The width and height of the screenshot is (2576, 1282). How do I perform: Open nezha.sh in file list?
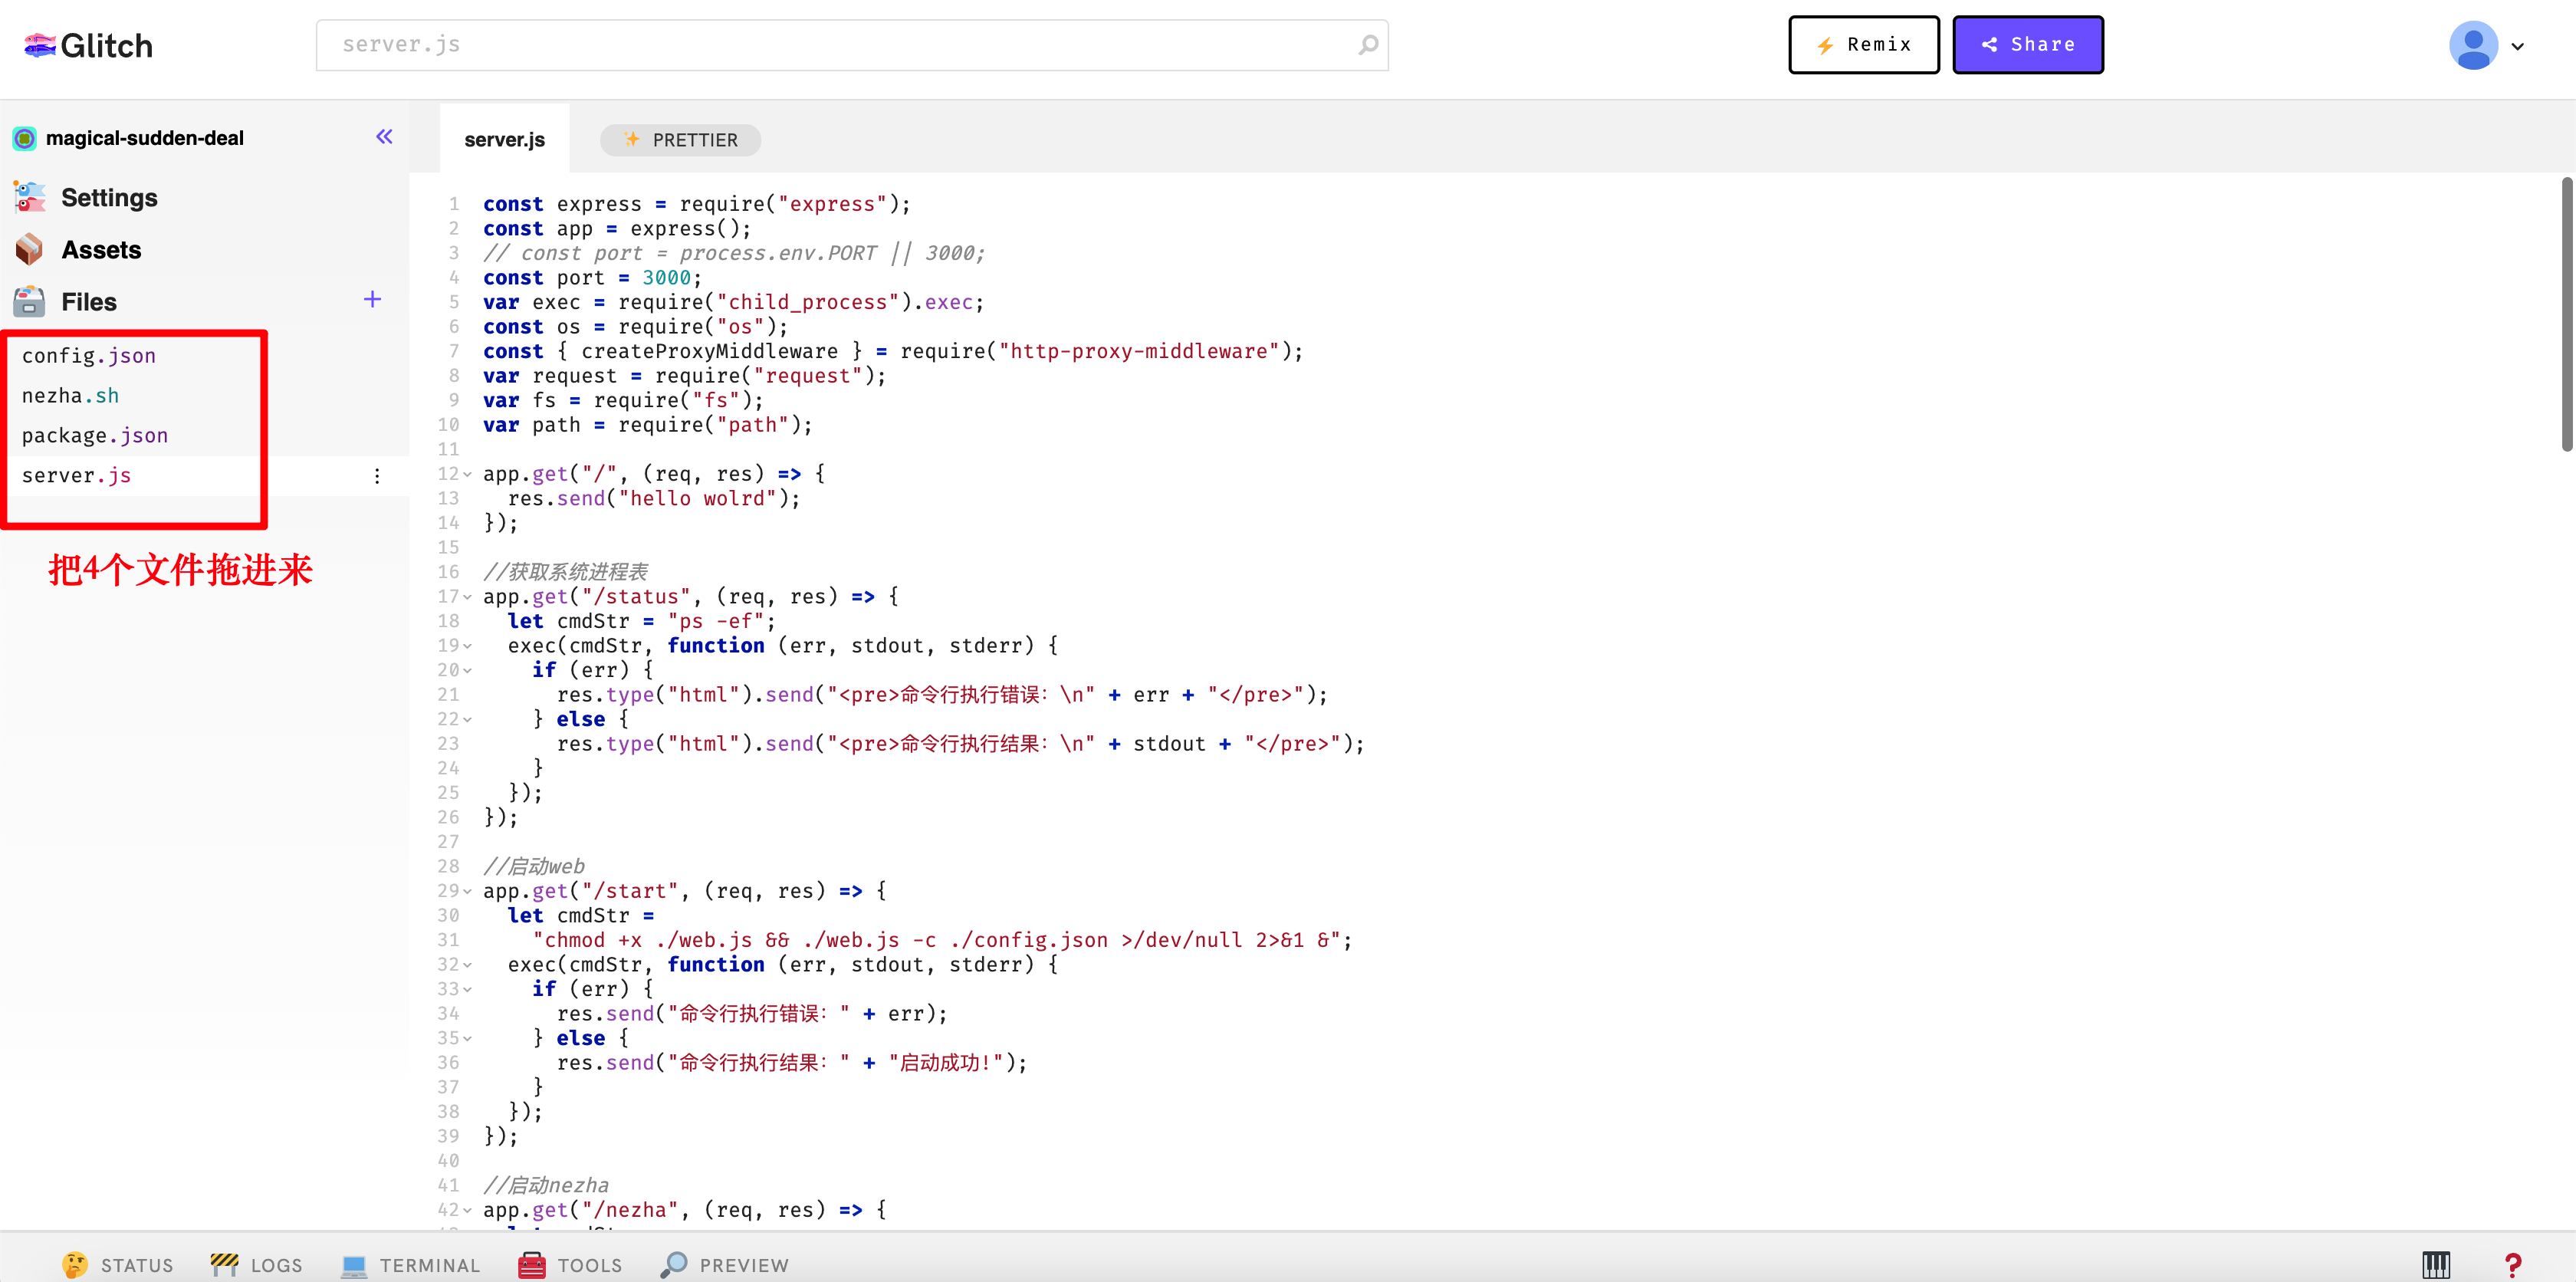[x=70, y=396]
